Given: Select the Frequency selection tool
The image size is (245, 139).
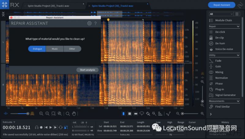Looking at the screenshot, I should tap(136, 114).
